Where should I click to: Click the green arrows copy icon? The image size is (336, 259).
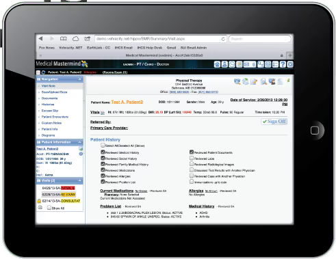(246, 81)
